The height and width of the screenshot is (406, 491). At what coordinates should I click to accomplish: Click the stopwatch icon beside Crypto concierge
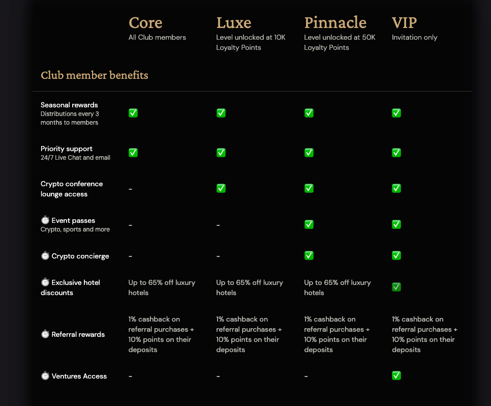(x=45, y=256)
